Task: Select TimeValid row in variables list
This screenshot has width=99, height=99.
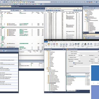Action: 78,85
